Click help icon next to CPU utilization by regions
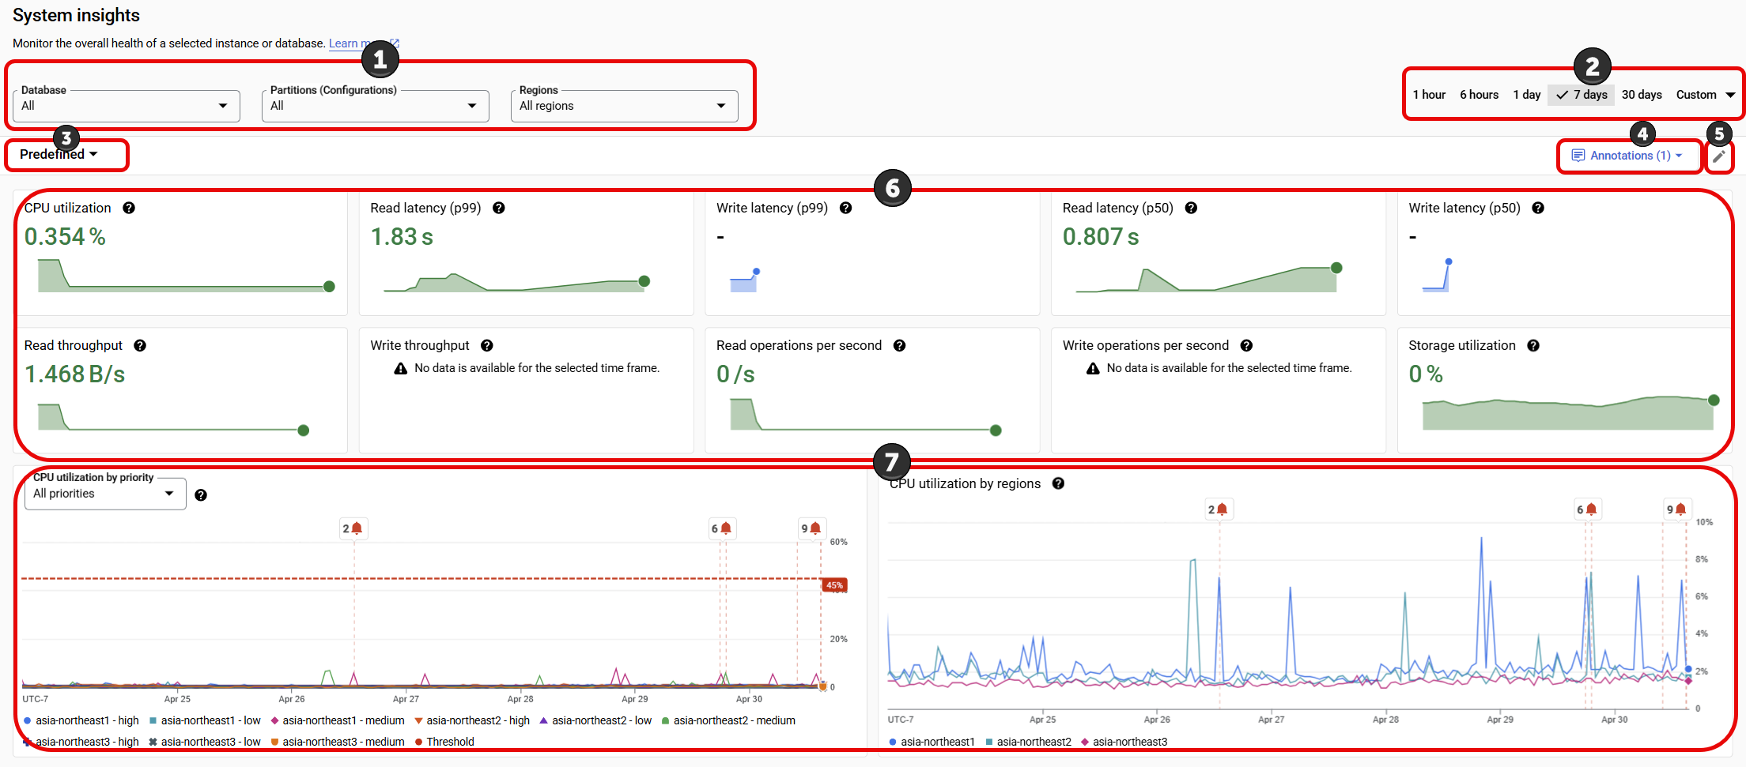Screen dimensions: 1746x767 [1058, 483]
